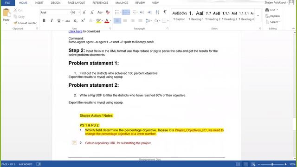The image size is (297, 167).
Task: Follow the 'Click here' download link
Action: [75, 31]
